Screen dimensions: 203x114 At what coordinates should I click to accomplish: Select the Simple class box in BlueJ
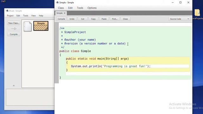pos(41,26)
